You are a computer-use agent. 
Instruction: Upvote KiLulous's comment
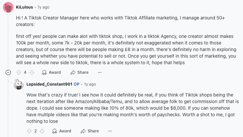[18, 72]
